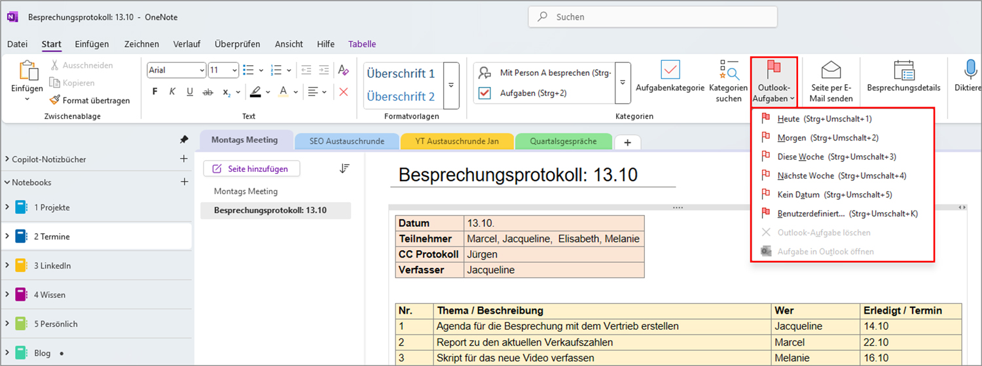Viewport: 982px width, 366px height.
Task: Open the bullet style dropdown arrow
Action: coord(261,70)
